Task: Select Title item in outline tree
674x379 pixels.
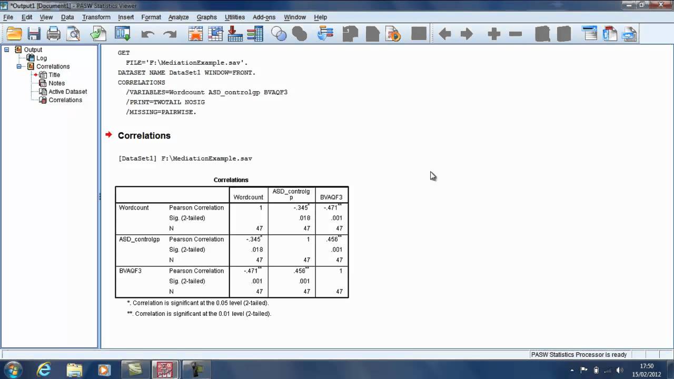Action: (x=54, y=75)
